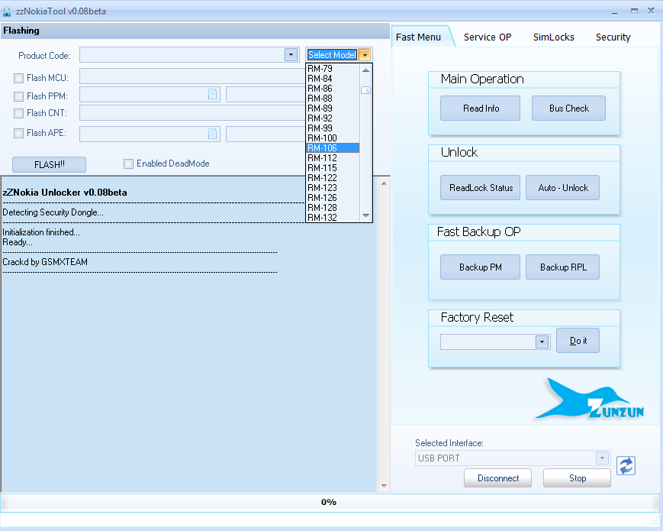Click the zzNokiaTool title bar app icon
663x531 pixels.
pos(7,11)
